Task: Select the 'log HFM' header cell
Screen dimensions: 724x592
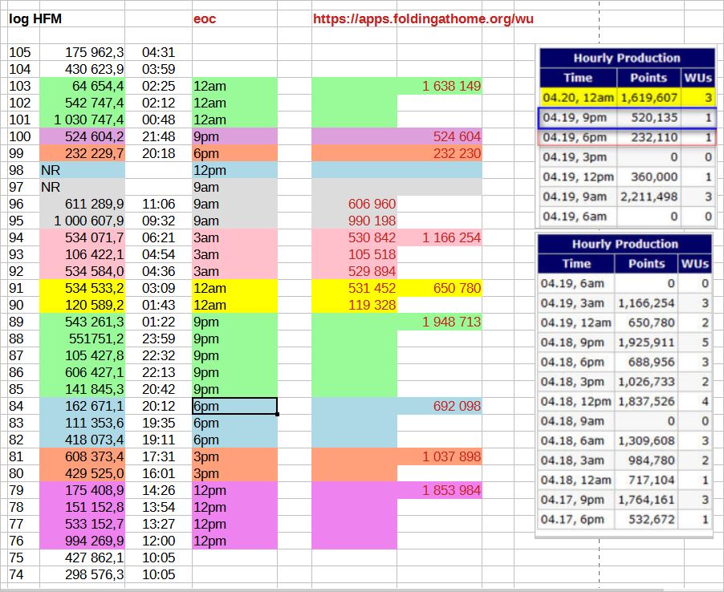Action: (x=35, y=18)
